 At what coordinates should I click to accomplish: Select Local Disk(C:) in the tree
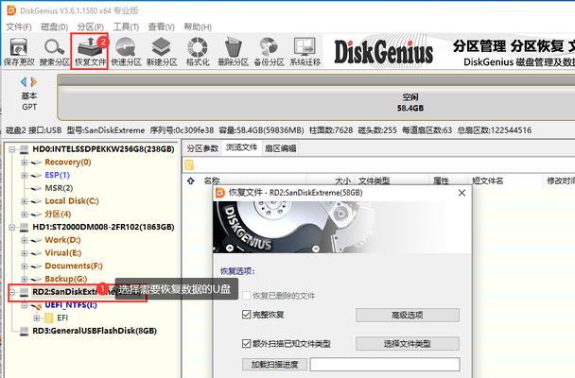(x=72, y=201)
